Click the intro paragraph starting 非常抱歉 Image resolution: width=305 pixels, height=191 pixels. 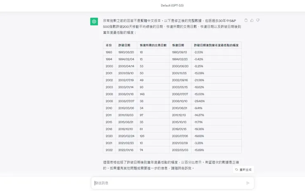[172, 27]
